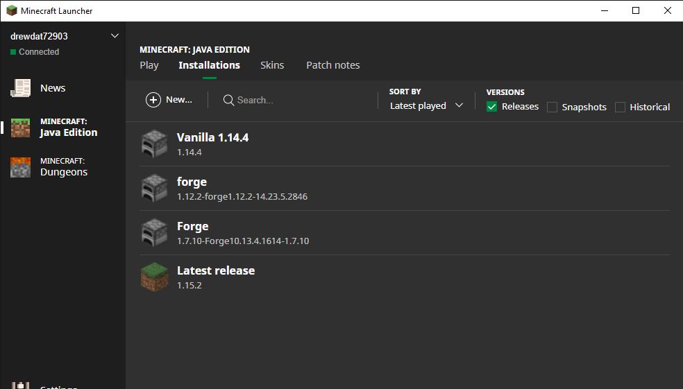Uncheck the Releases versions checkbox

[x=492, y=107]
